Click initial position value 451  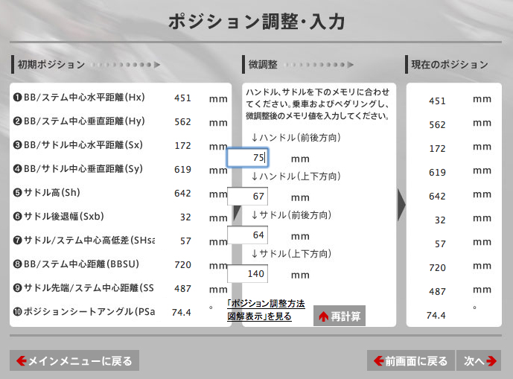[182, 98]
